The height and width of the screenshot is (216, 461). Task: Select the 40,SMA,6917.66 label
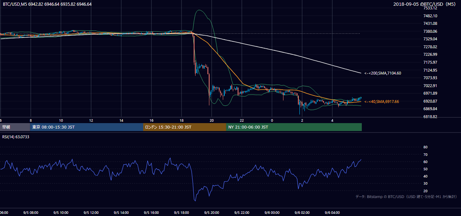tap(382, 102)
